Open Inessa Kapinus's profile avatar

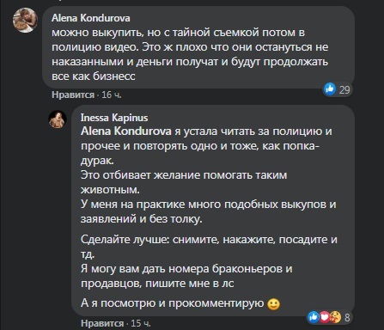(x=58, y=119)
